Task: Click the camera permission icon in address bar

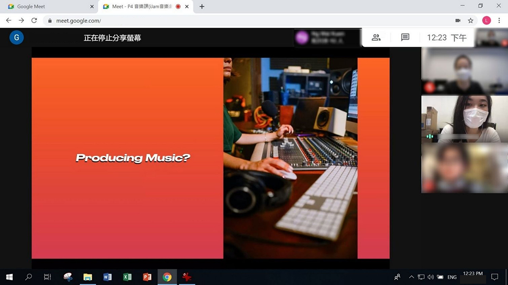Action: 458,20
